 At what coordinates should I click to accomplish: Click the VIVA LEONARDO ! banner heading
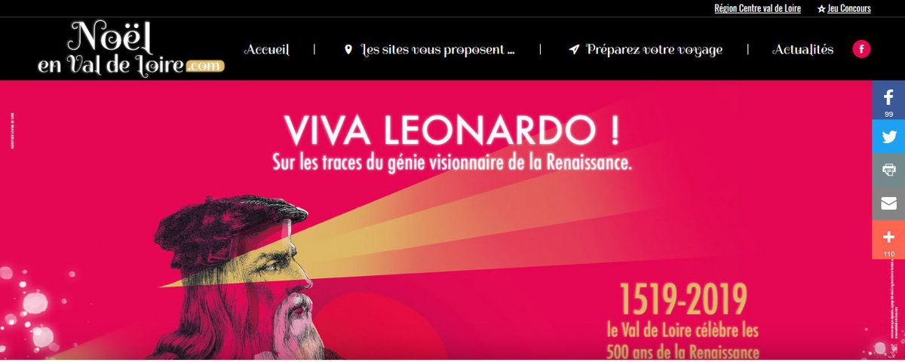452,131
